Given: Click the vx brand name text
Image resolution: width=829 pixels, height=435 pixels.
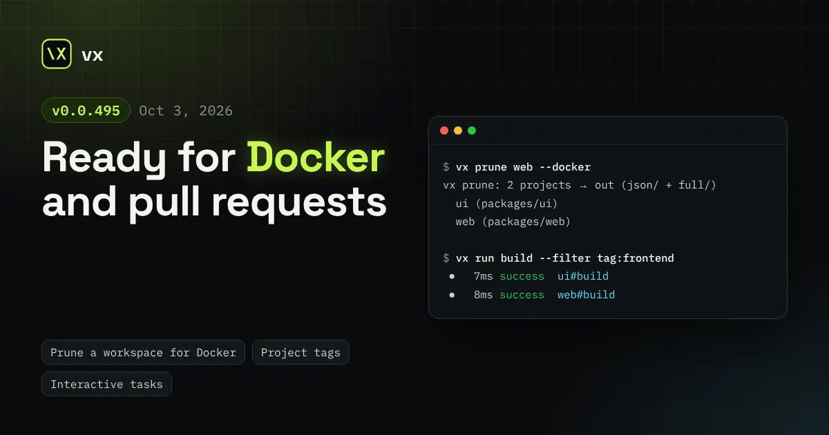Looking at the screenshot, I should pyautogui.click(x=93, y=55).
